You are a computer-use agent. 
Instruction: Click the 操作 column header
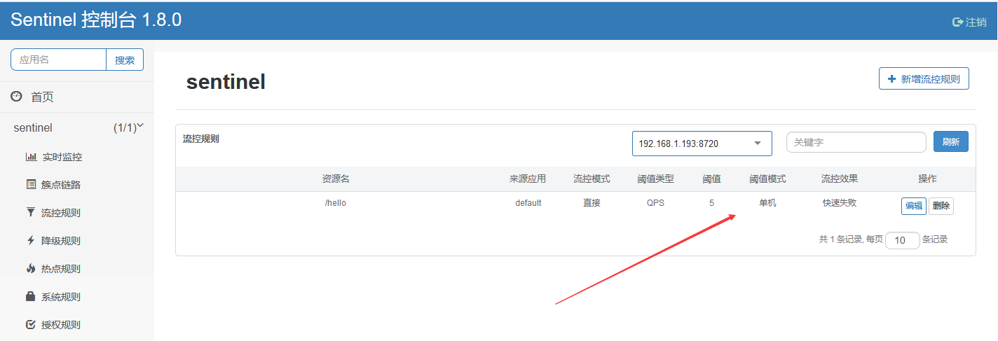pyautogui.click(x=927, y=179)
